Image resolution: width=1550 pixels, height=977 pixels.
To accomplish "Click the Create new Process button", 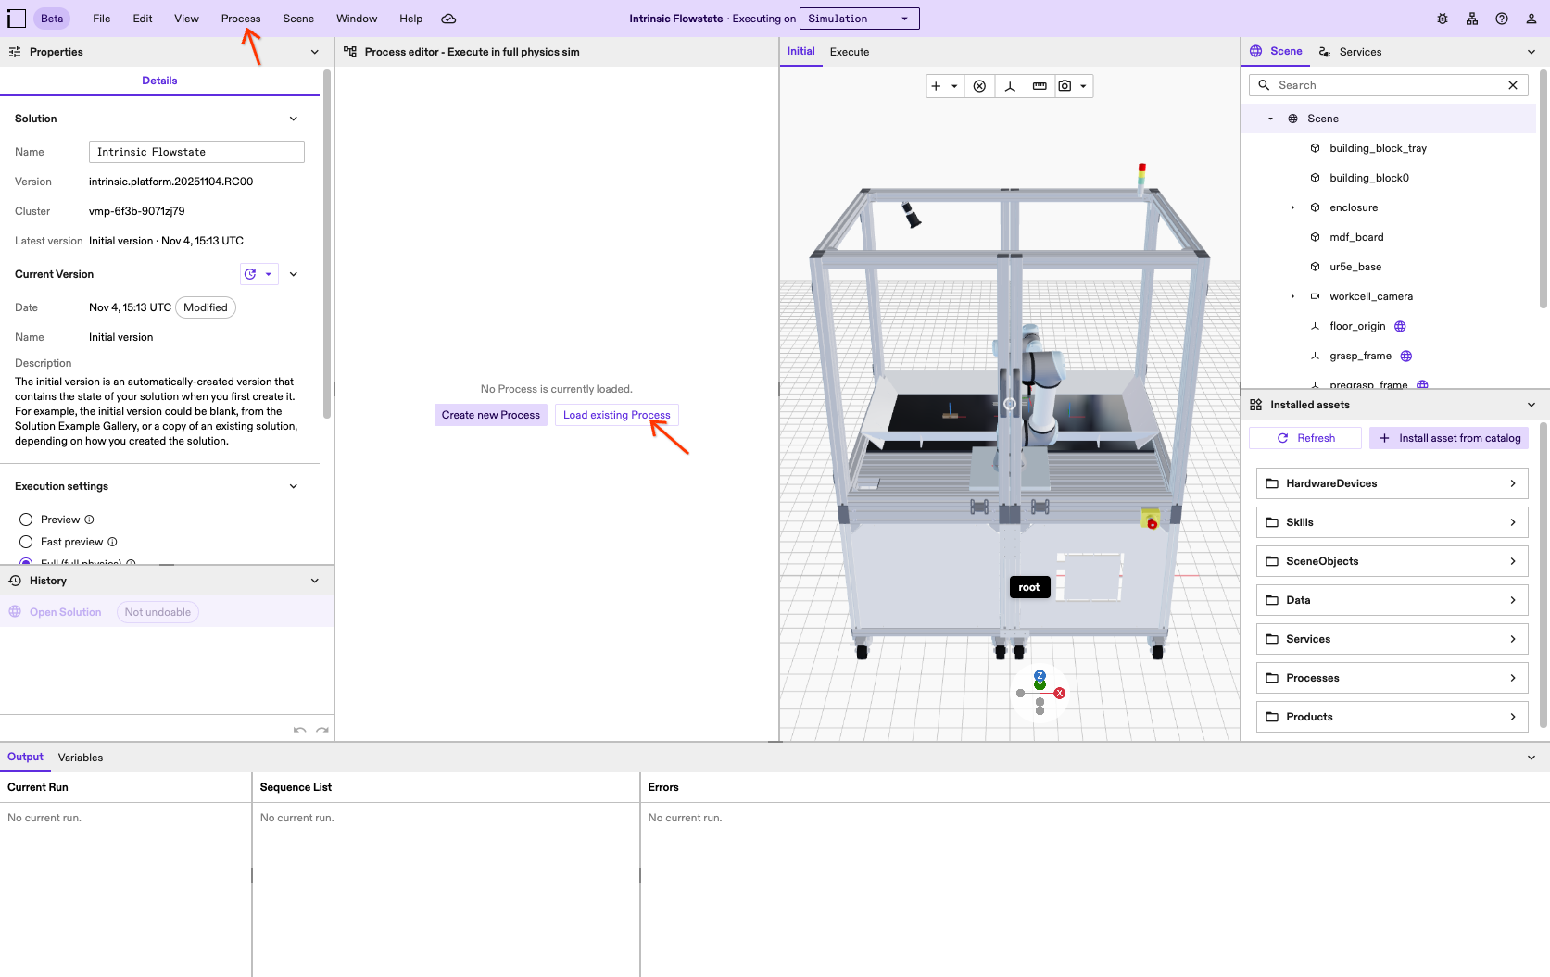I will coord(490,414).
